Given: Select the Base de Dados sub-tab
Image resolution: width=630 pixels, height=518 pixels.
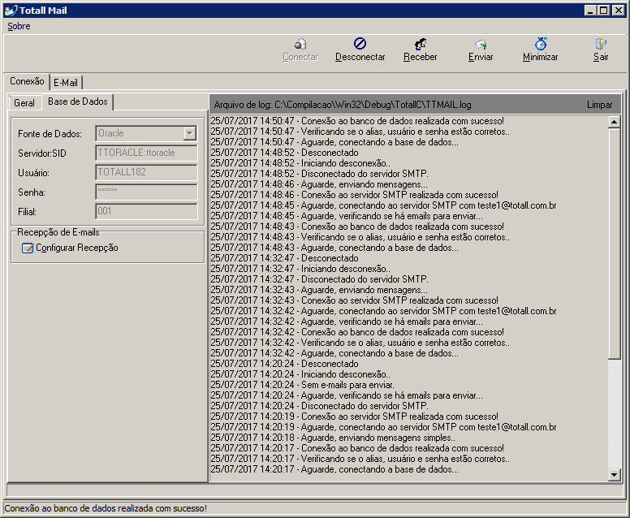Looking at the screenshot, I should [78, 101].
